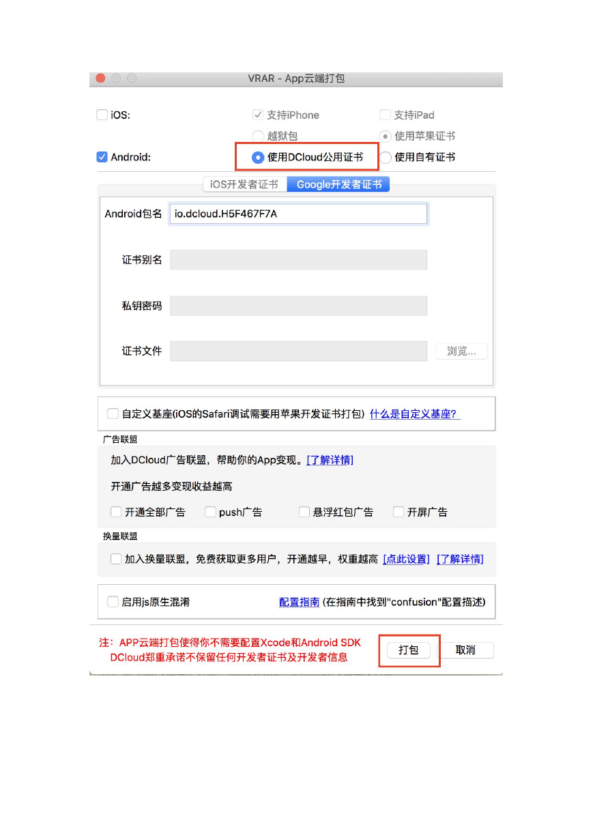
Task: Open the 什么是自定义基座? link
Action: click(415, 414)
